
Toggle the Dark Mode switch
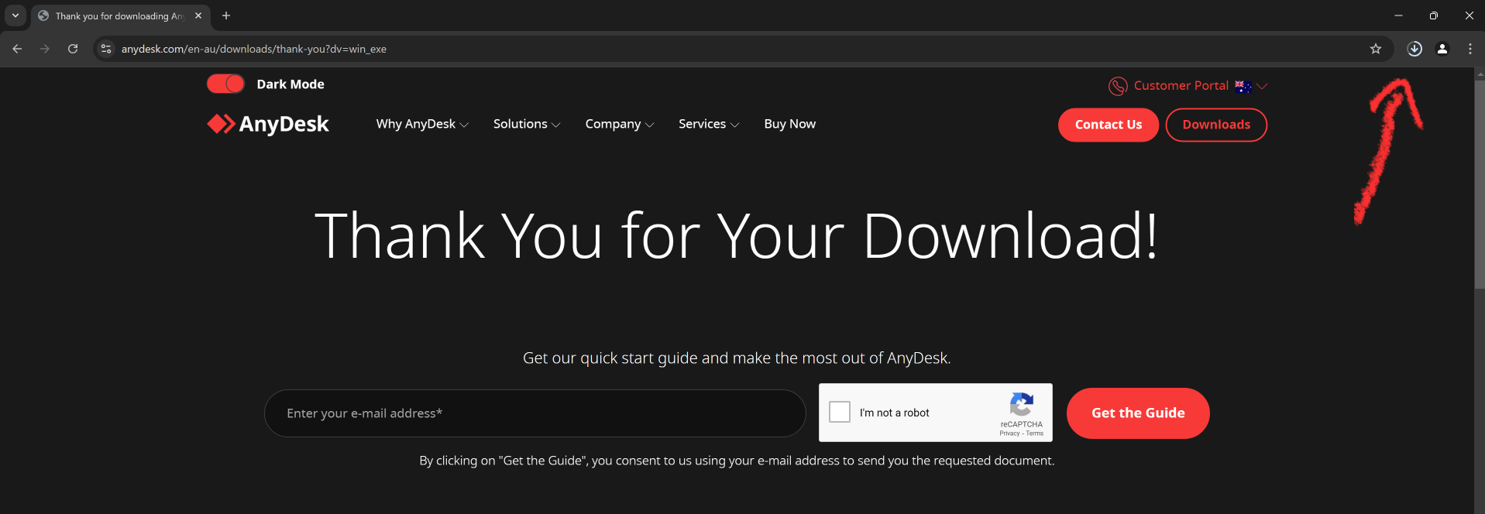(x=225, y=84)
